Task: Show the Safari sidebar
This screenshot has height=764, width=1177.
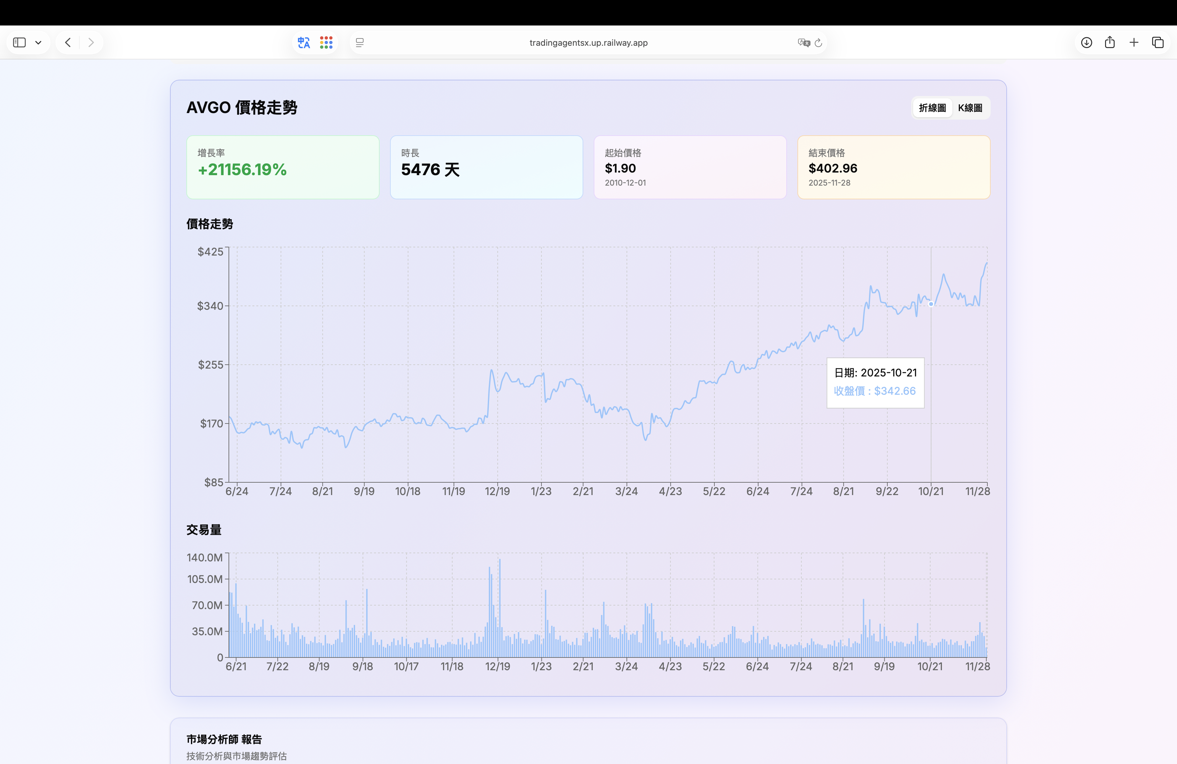Action: pos(19,42)
